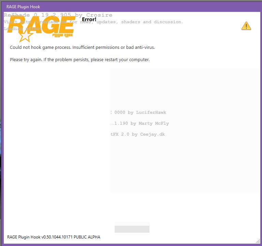Click the resize grip in the bottom-right corner
This screenshot has height=246, width=262.
click(258, 241)
